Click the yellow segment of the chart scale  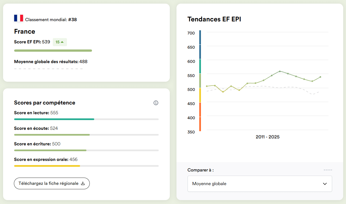(200, 95)
